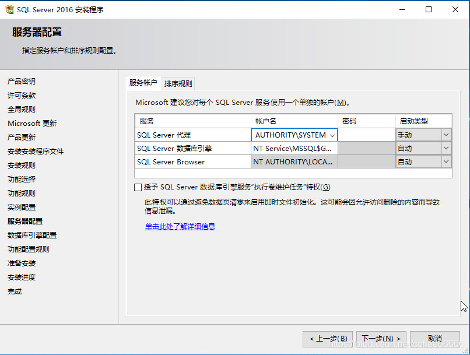This screenshot has width=470, height=355.
Task: Click password field for SQL Server 代理
Action: click(x=367, y=135)
